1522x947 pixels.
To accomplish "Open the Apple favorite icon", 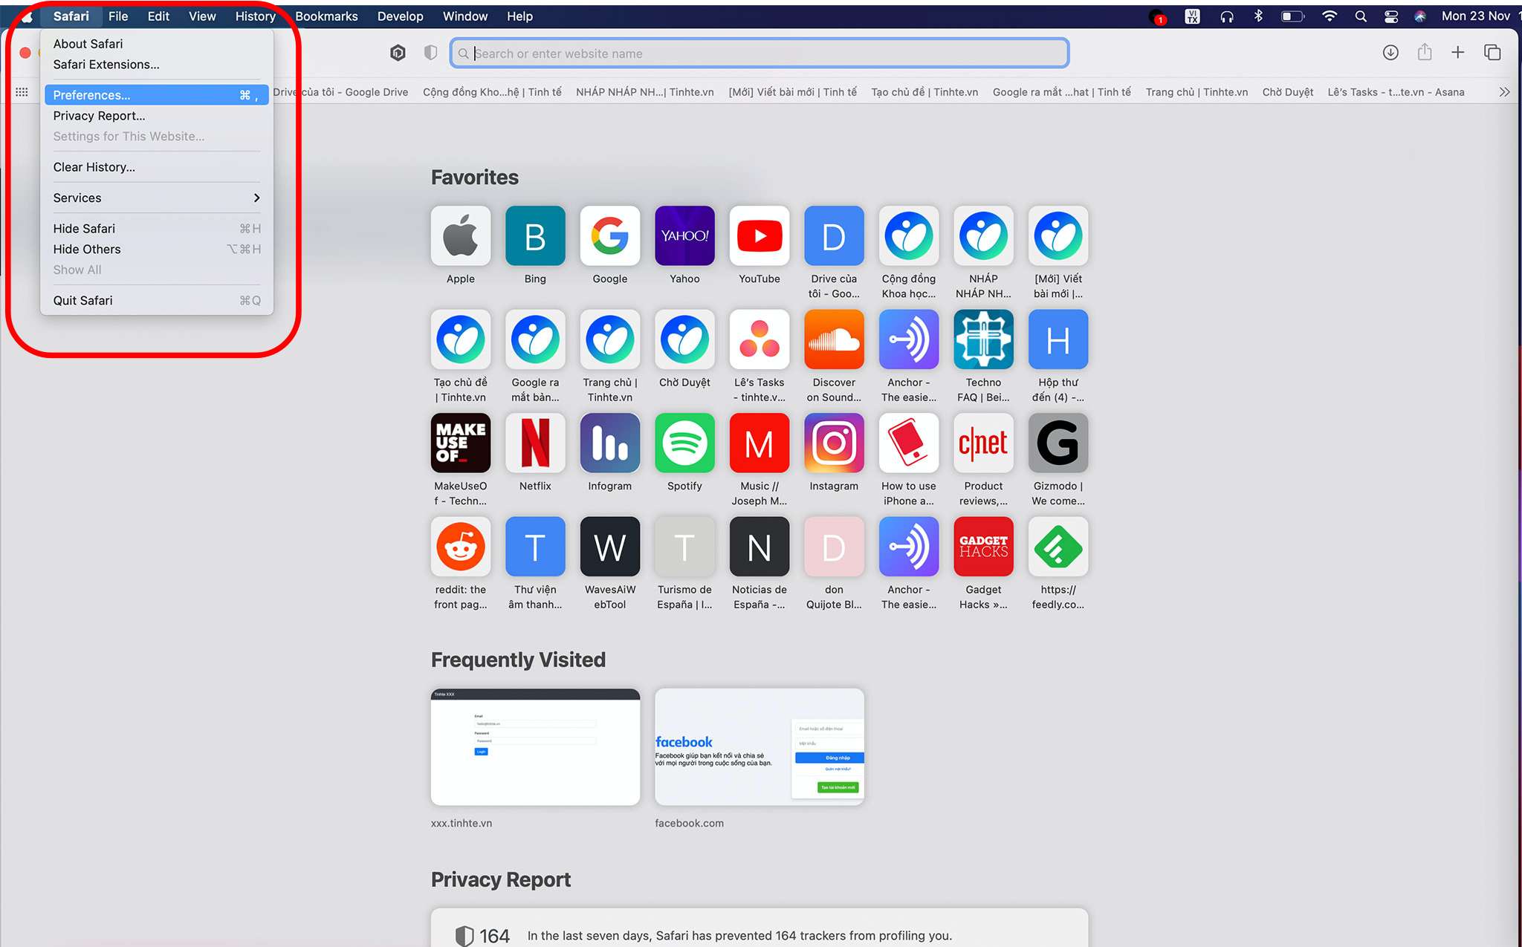I will click(x=460, y=235).
